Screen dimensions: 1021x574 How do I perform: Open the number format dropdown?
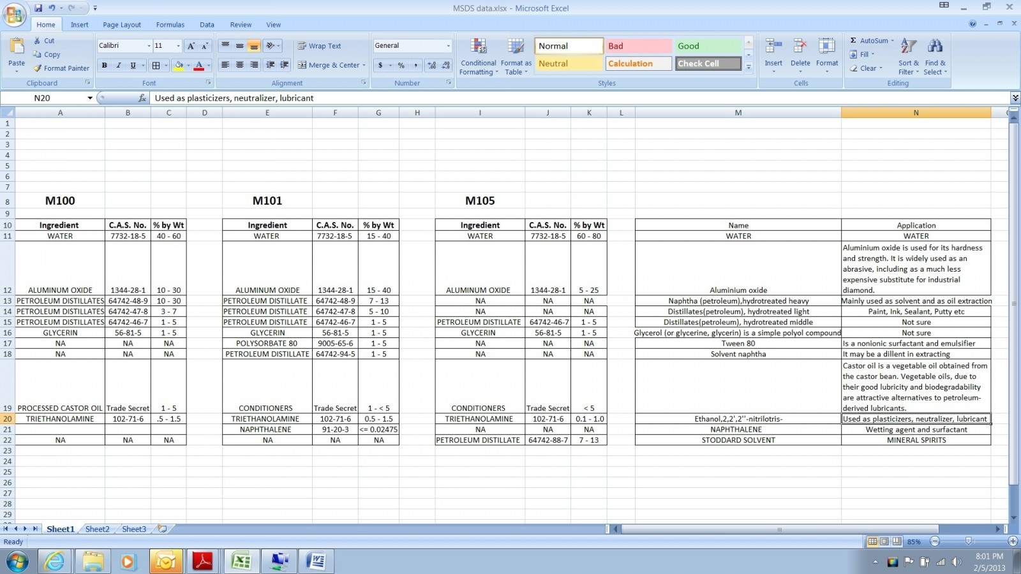[448, 46]
